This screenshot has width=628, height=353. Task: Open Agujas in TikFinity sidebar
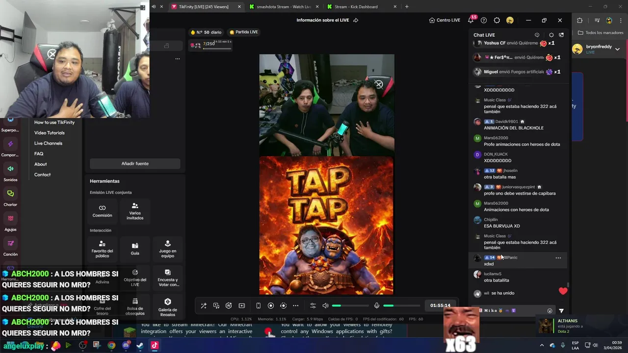click(x=10, y=223)
